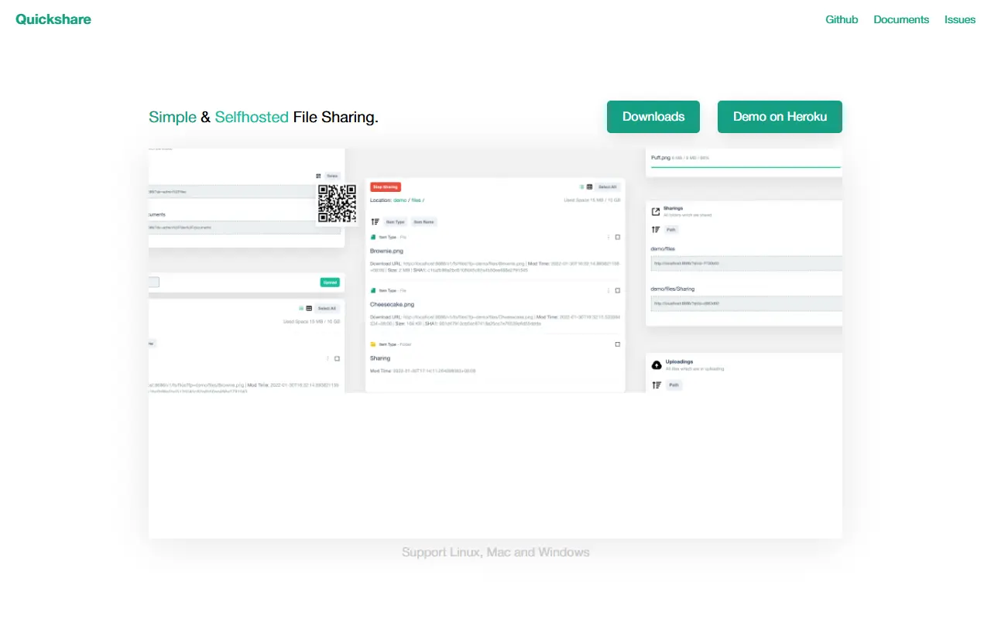Screen dimensions: 991x619
Task: Tick the checkbox for Cheesecake.png
Action: coord(618,291)
